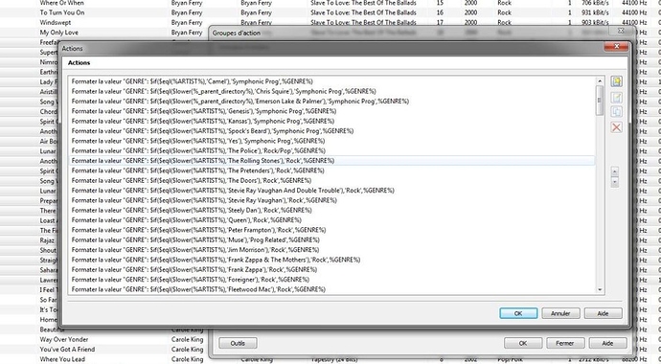The image size is (661, 364).
Task: Click Fermer in Groupes d'action window
Action: click(x=565, y=343)
